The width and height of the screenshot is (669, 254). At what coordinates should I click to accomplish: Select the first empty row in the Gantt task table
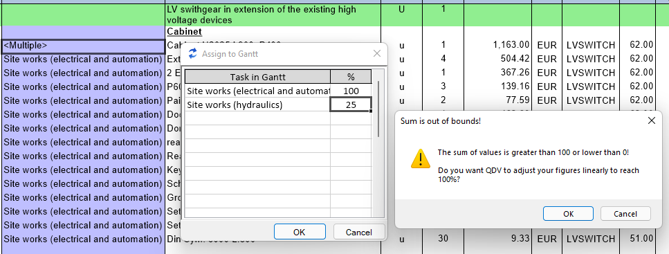tap(278, 118)
